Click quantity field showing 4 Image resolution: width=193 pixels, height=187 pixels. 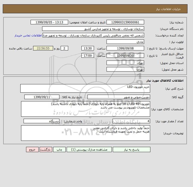click(131, 121)
